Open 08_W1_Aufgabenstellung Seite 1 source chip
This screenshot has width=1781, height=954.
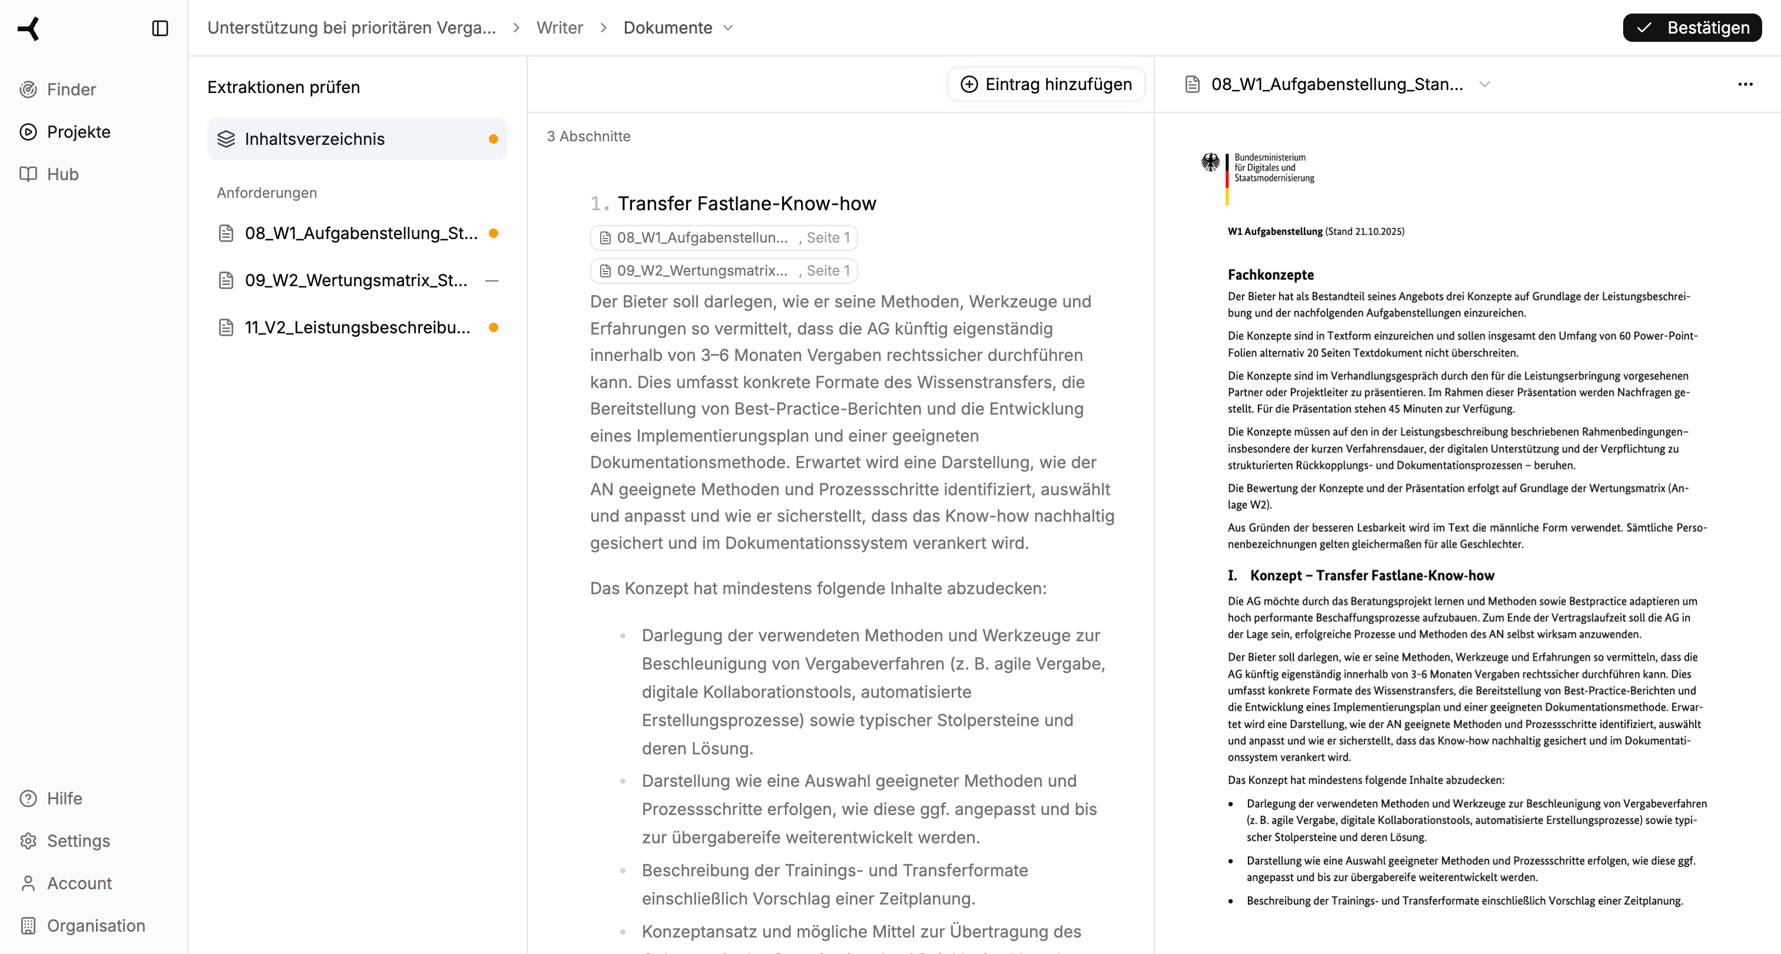click(x=723, y=238)
